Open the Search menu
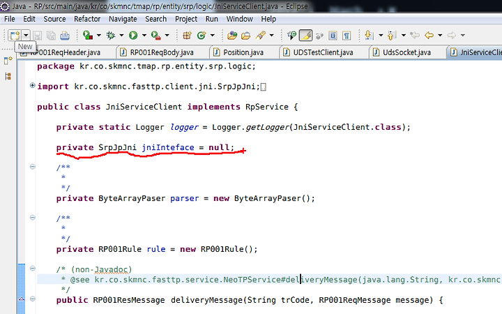The width and height of the screenshot is (502, 314). 156,19
